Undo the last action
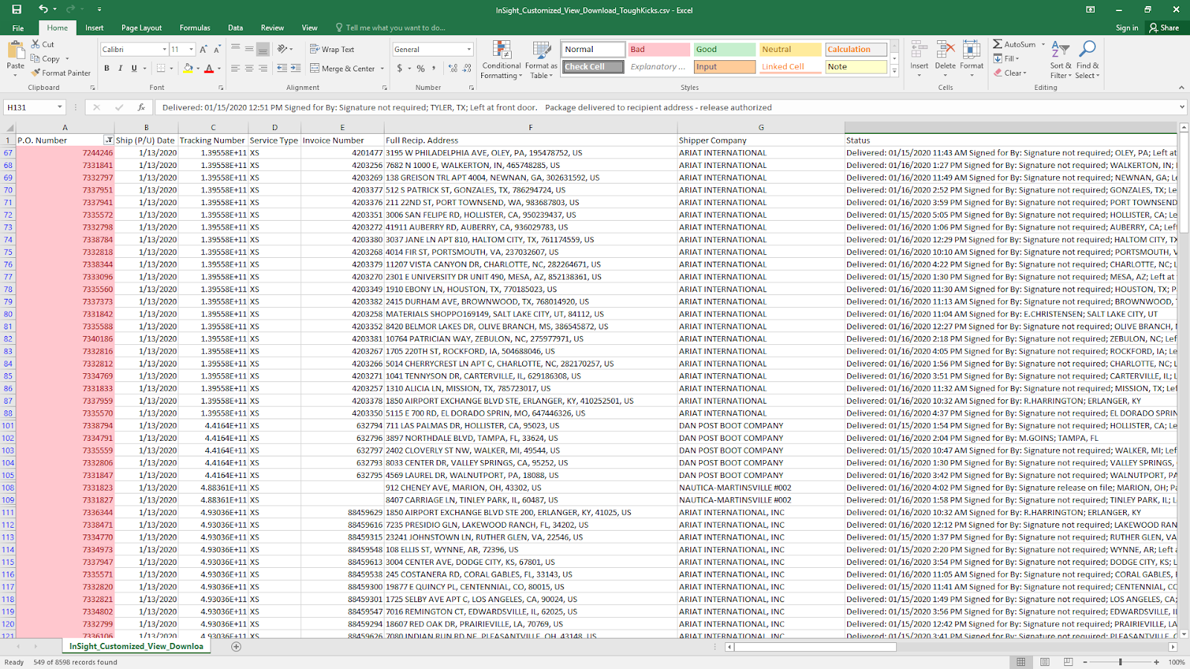Viewport: 1190px width, 669px height. [x=43, y=10]
